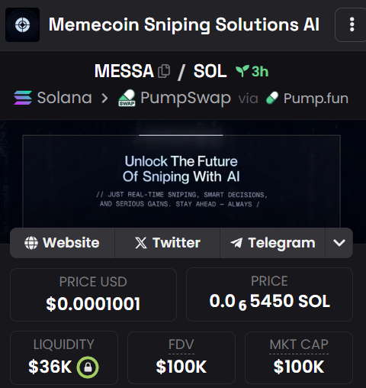This screenshot has width=366, height=388.
Task: Click the Pump.fun pill icon
Action: 272,98
